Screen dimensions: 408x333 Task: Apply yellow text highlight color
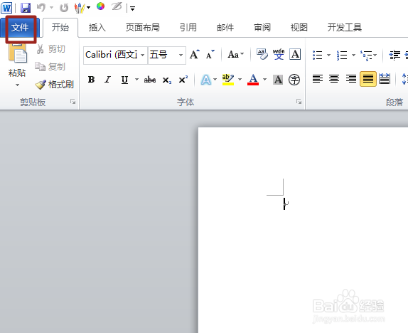pyautogui.click(x=228, y=80)
